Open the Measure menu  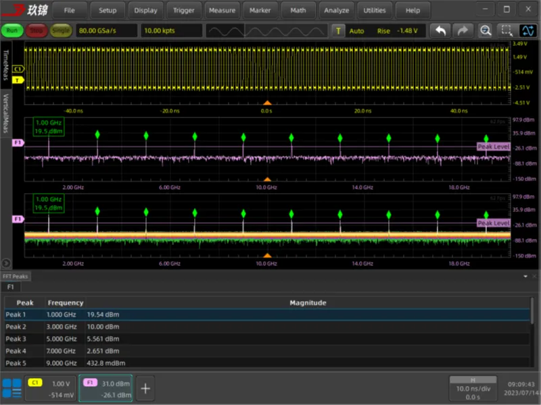(222, 10)
